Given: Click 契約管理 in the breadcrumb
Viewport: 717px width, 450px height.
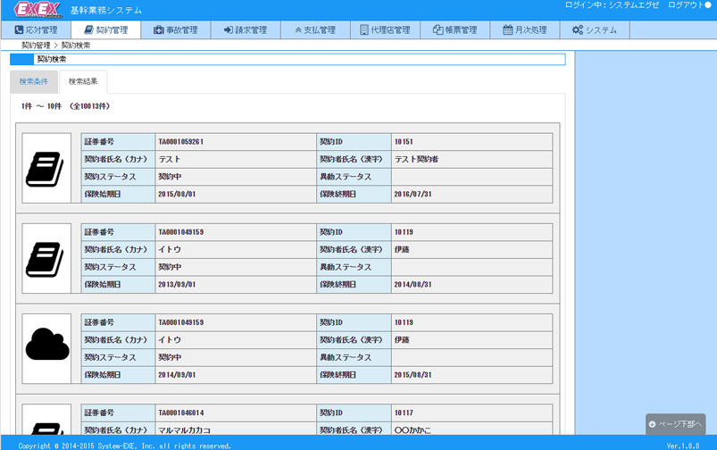Looking at the screenshot, I should [x=36, y=45].
